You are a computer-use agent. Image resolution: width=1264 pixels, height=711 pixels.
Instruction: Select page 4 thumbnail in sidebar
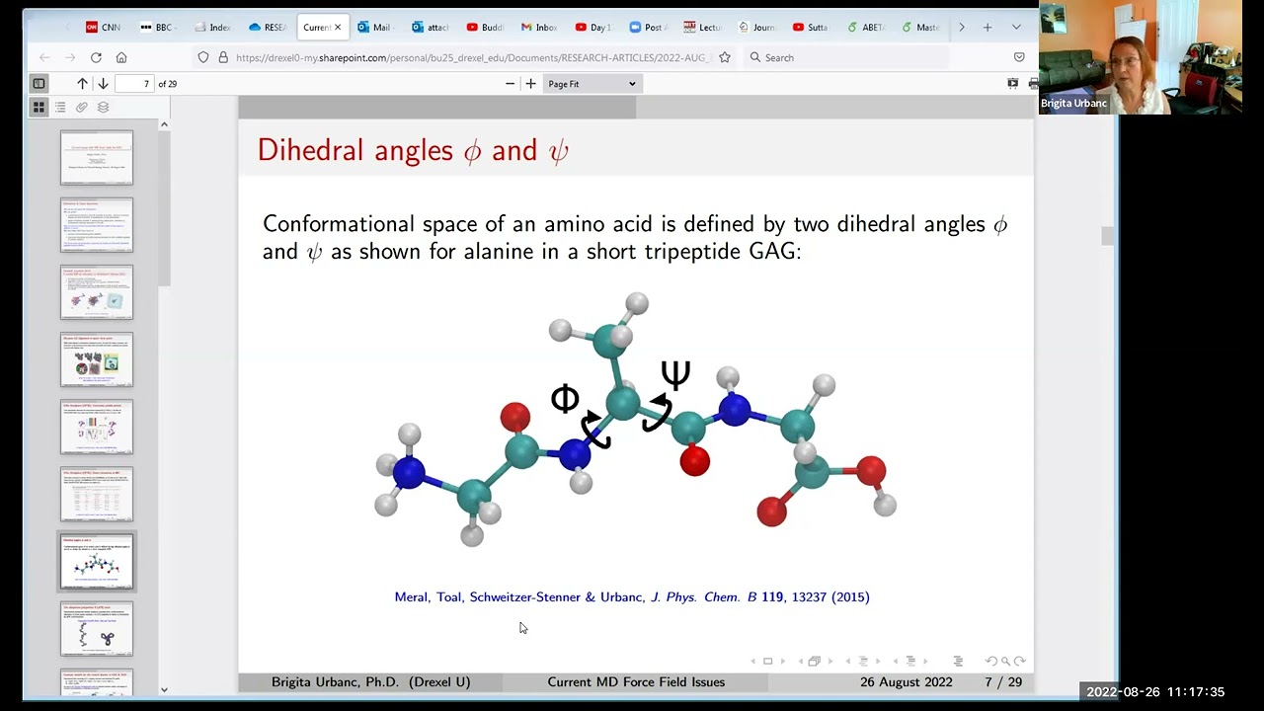[x=96, y=359]
